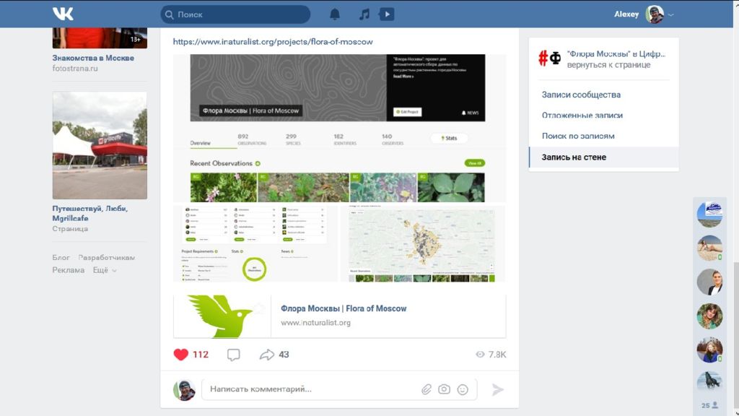Select Записи сообщества in the right menu
739x416 pixels.
point(581,95)
